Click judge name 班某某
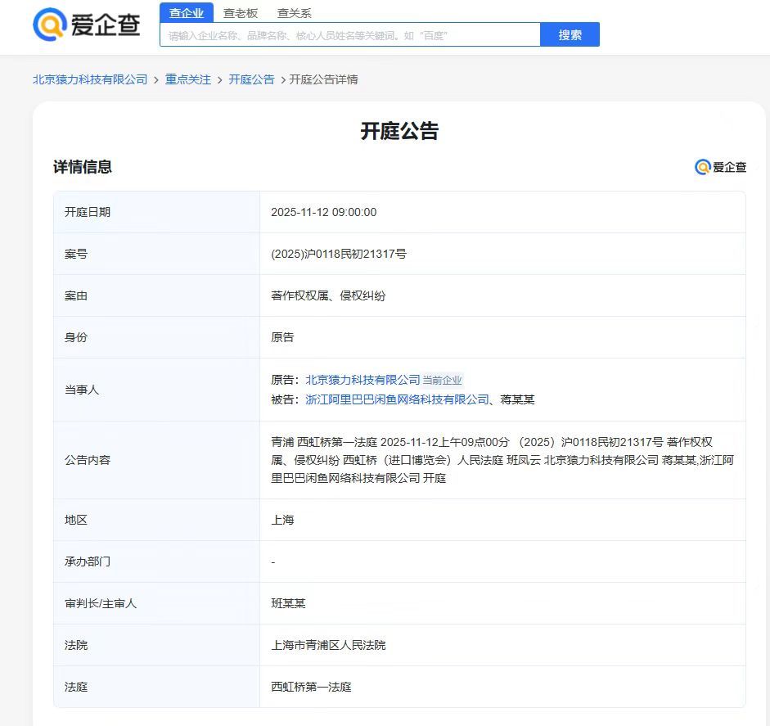 288,603
